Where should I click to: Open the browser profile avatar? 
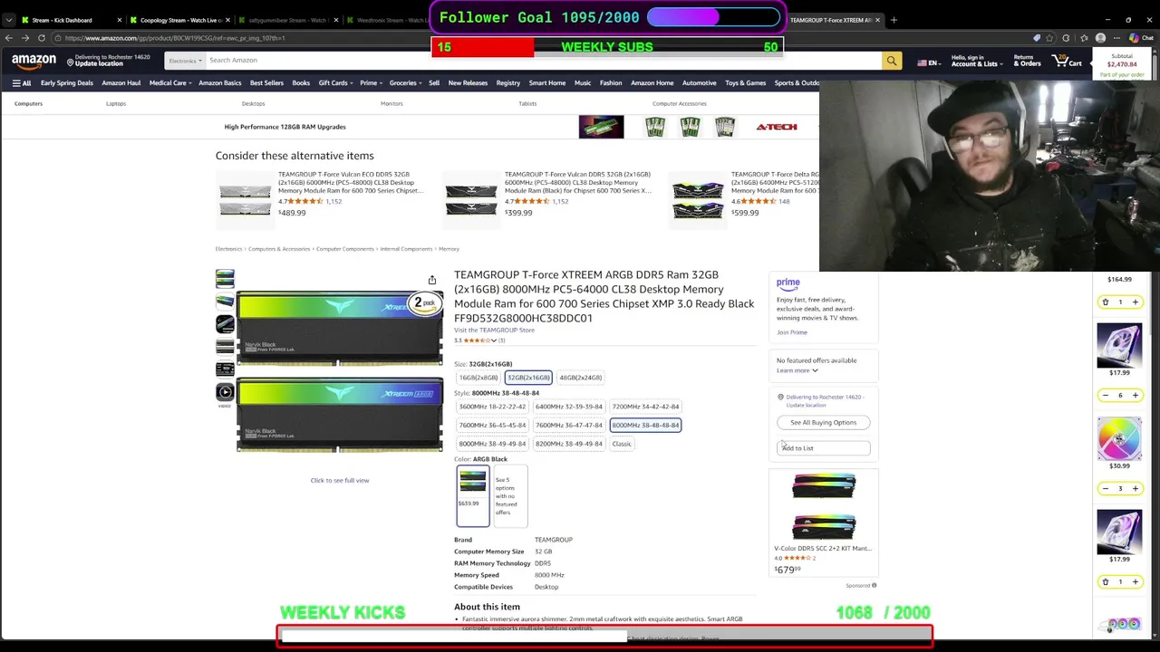(x=1100, y=38)
